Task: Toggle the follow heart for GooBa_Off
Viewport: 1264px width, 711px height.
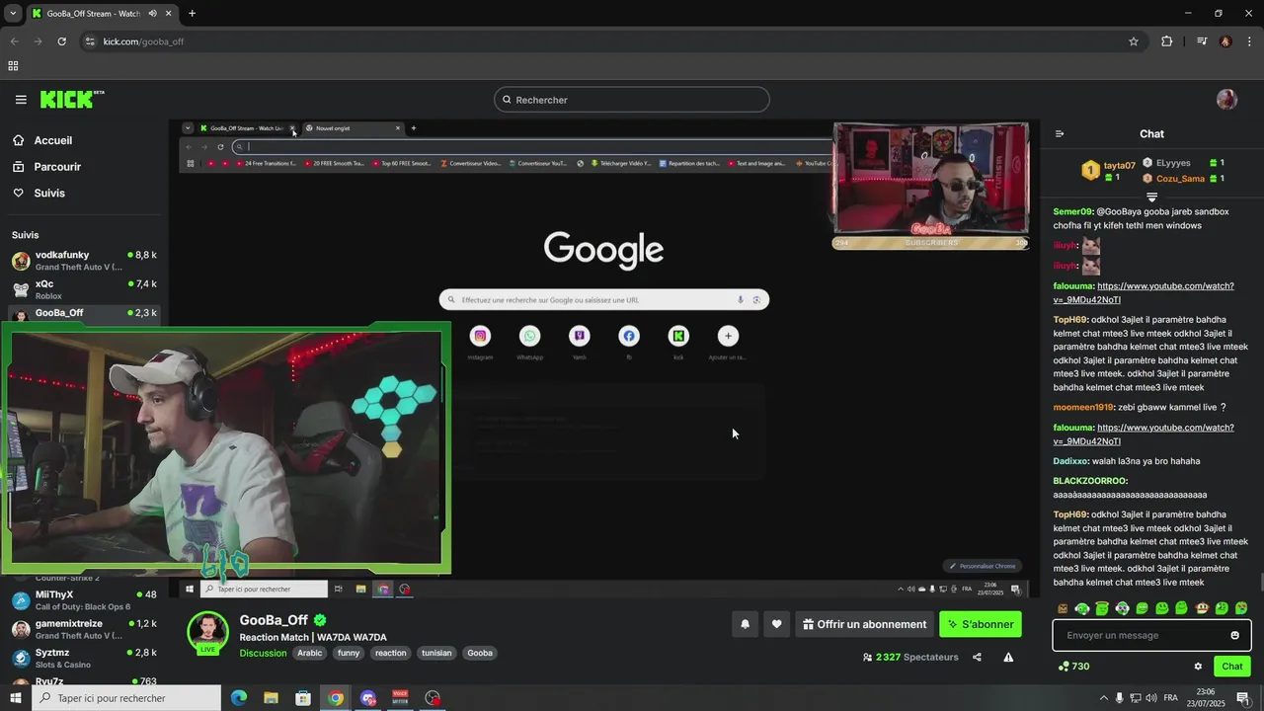Action: click(776, 624)
